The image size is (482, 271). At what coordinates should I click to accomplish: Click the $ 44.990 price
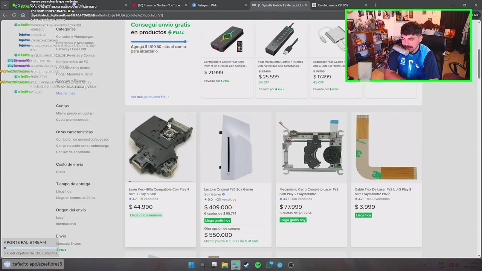tap(140, 207)
